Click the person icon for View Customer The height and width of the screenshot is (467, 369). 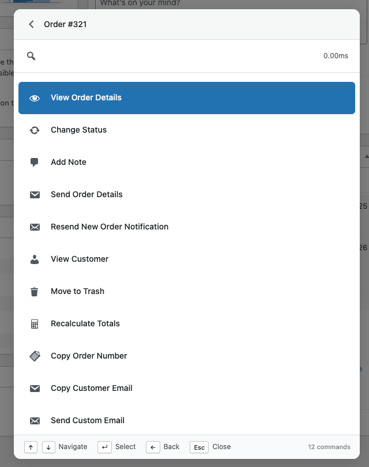click(x=35, y=259)
